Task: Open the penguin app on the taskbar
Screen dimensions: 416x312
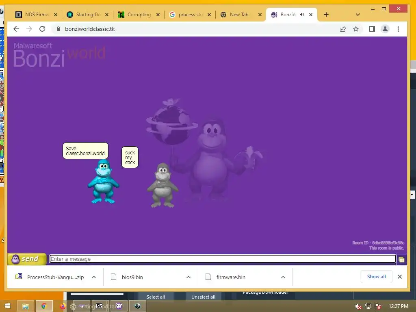Action: (137, 306)
